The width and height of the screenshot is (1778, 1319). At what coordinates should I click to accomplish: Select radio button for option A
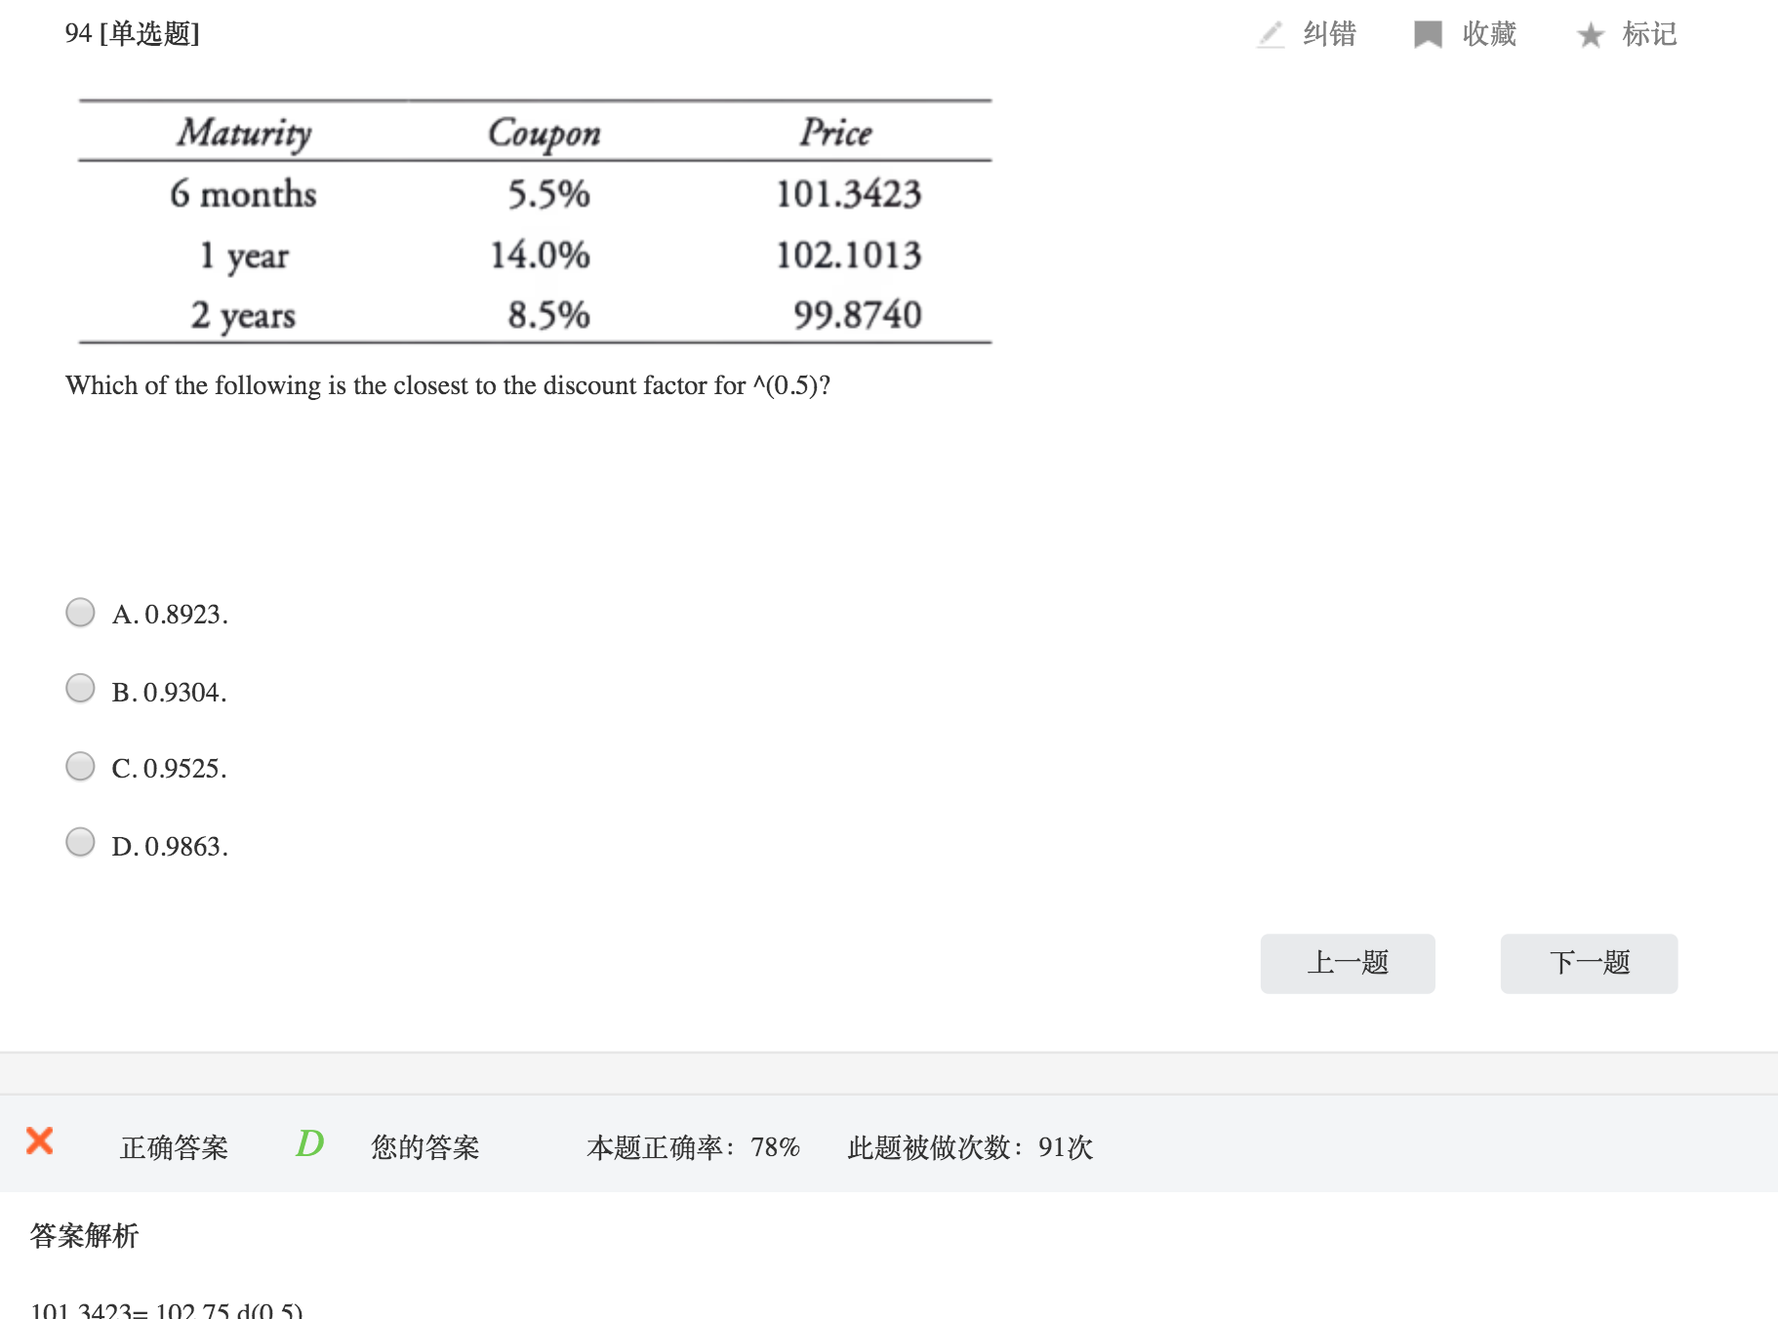80,613
